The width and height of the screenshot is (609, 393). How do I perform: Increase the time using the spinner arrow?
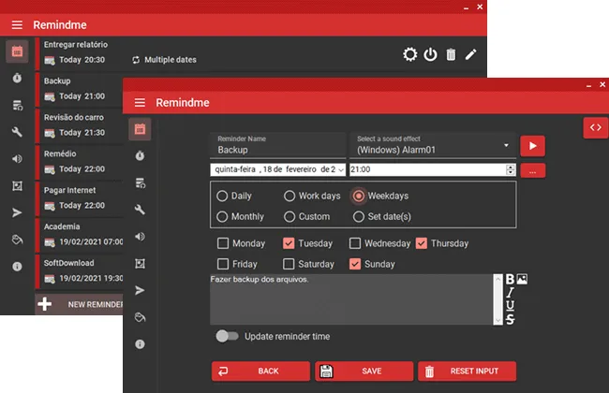(x=511, y=167)
